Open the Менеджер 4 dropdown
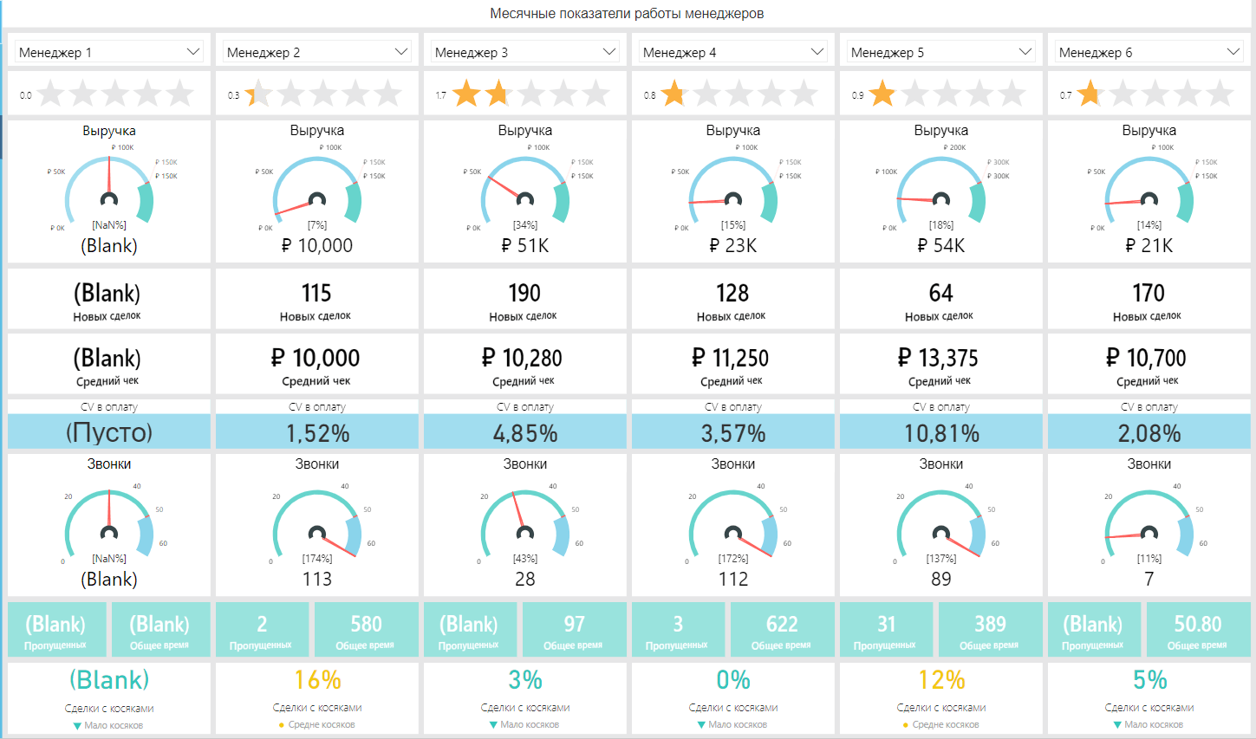This screenshot has width=1256, height=739. click(x=733, y=52)
